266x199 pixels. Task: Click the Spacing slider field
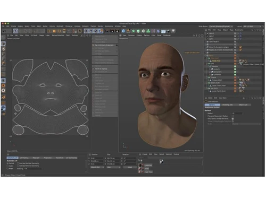click(x=33, y=169)
